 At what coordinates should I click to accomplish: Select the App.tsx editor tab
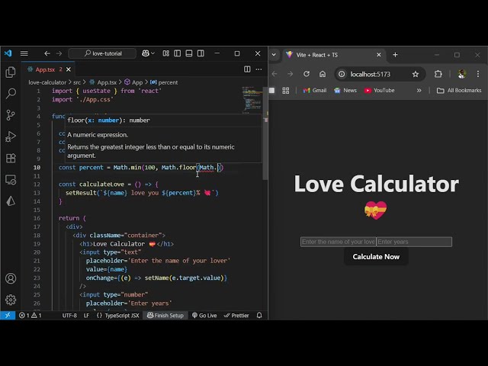point(46,69)
